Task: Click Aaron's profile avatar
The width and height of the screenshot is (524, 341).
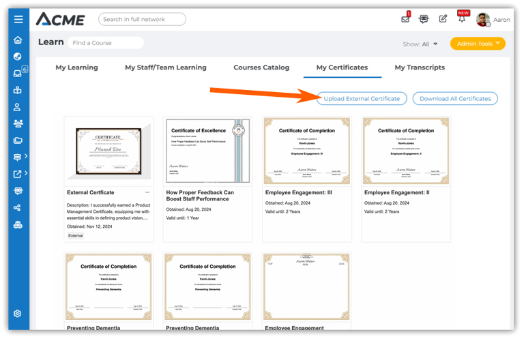Action: click(483, 19)
